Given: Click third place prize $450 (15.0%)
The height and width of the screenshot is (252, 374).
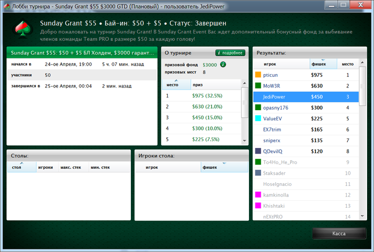Looking at the screenshot, I should (x=207, y=117).
